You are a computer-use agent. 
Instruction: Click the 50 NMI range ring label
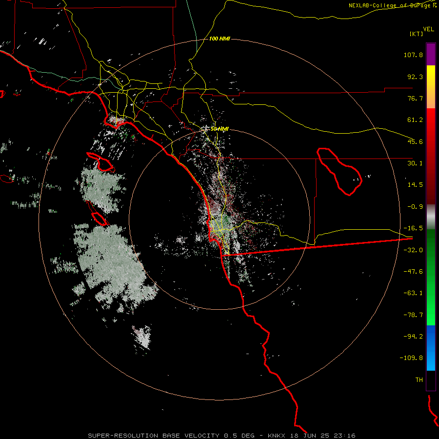pyautogui.click(x=220, y=129)
